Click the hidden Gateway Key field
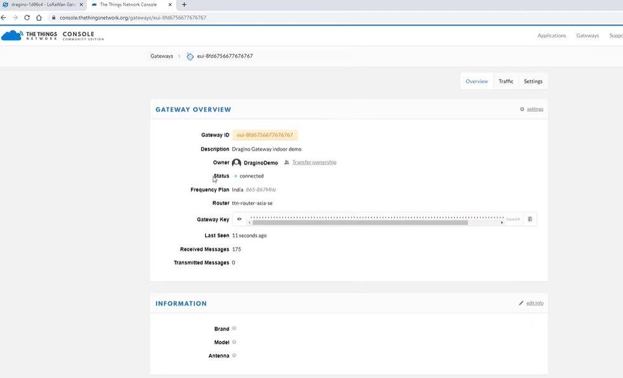Viewport: 623px width, 378px height. coord(376,217)
